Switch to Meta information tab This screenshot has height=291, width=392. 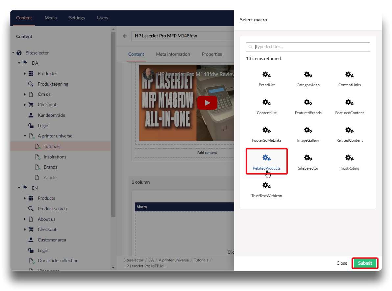tap(173, 54)
